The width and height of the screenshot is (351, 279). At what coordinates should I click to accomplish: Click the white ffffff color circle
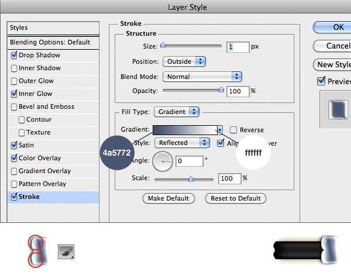coord(253,152)
